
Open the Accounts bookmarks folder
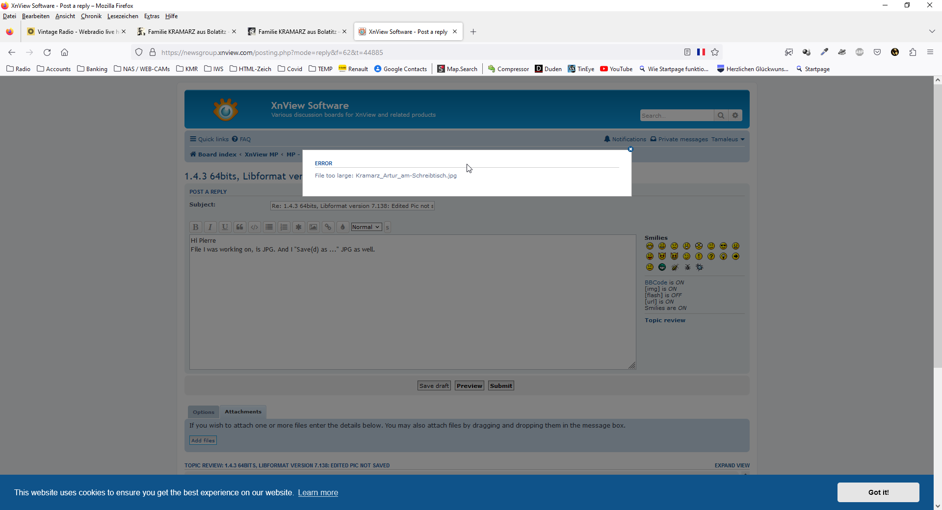click(x=54, y=69)
